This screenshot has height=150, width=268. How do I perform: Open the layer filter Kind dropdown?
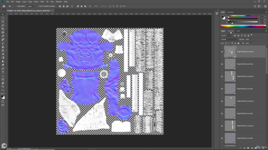click(227, 35)
